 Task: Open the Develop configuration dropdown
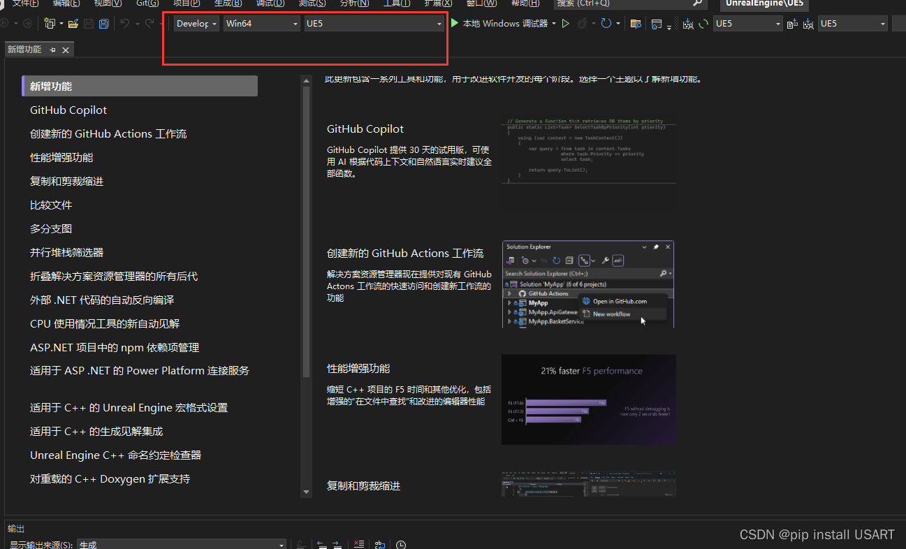[196, 24]
